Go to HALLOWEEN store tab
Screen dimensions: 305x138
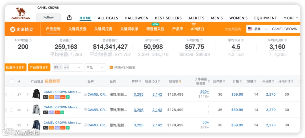[x=137, y=18]
